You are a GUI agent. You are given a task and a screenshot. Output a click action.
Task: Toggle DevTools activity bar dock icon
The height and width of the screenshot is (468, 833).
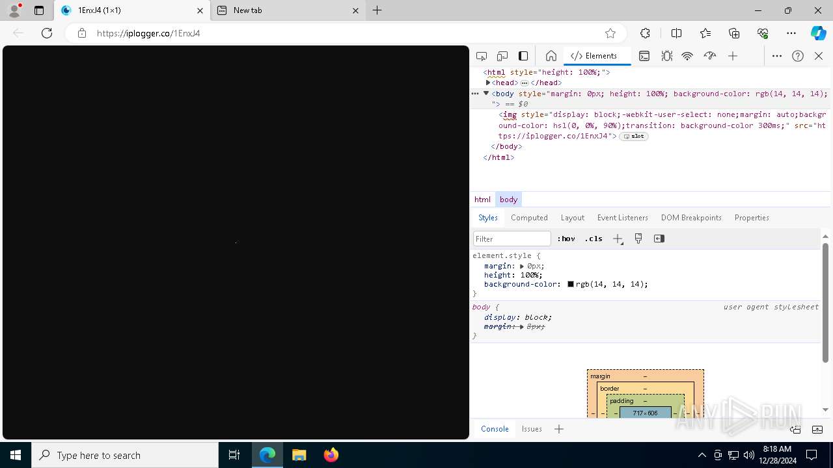point(523,56)
